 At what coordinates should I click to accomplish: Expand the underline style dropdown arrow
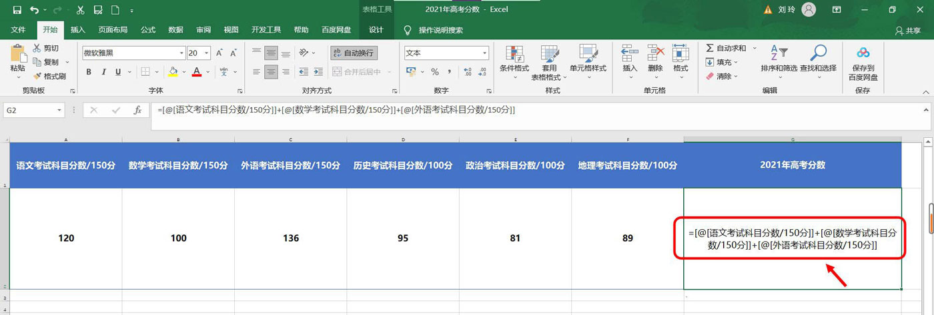pos(129,72)
